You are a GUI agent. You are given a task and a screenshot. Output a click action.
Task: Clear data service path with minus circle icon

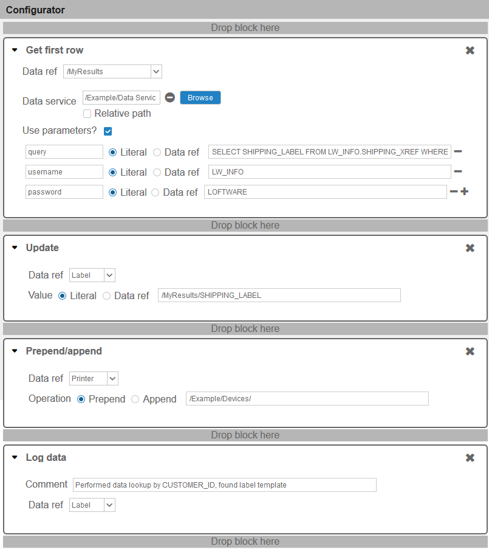170,97
